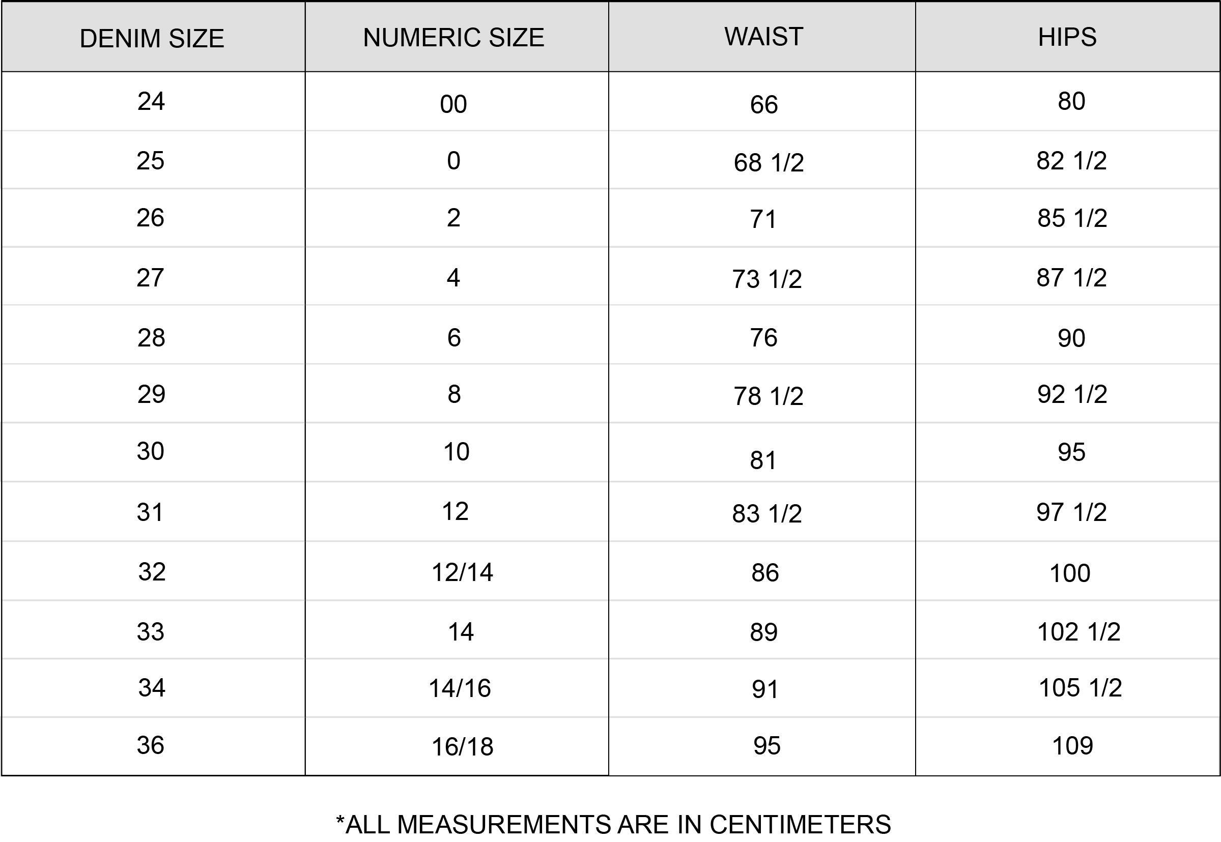Click the NUMERIC SIZE column header
This screenshot has height=842, width=1221.
pos(454,38)
